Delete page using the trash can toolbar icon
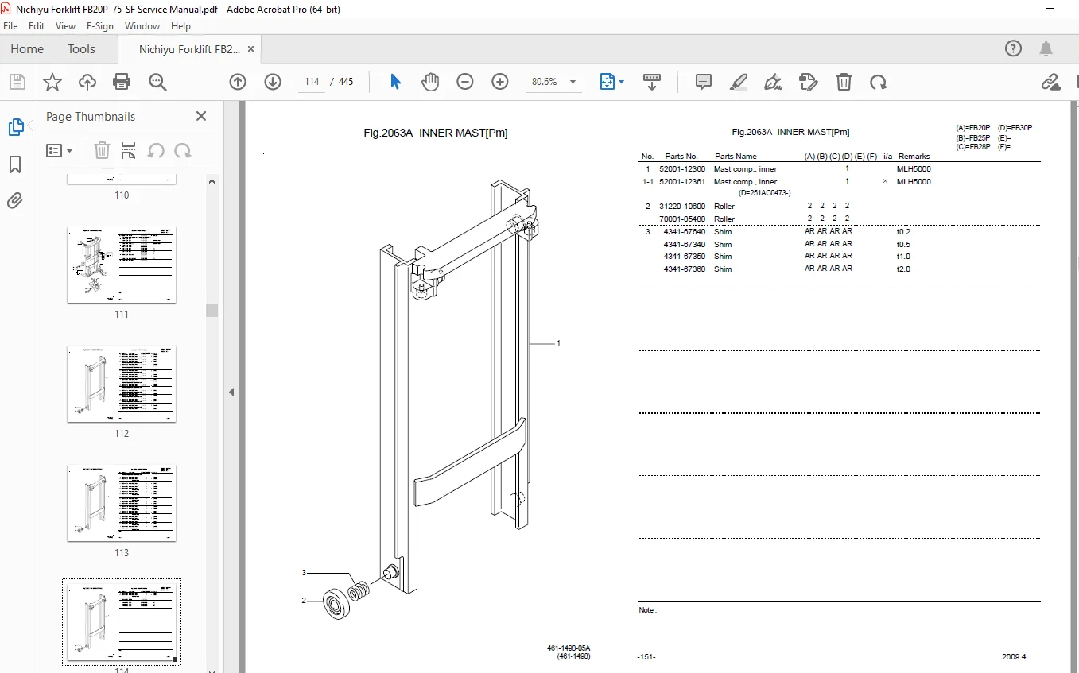The height and width of the screenshot is (673, 1079). [x=844, y=82]
